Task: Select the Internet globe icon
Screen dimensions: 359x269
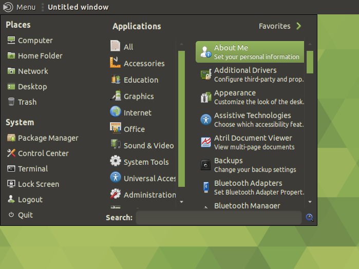Action: [116, 111]
